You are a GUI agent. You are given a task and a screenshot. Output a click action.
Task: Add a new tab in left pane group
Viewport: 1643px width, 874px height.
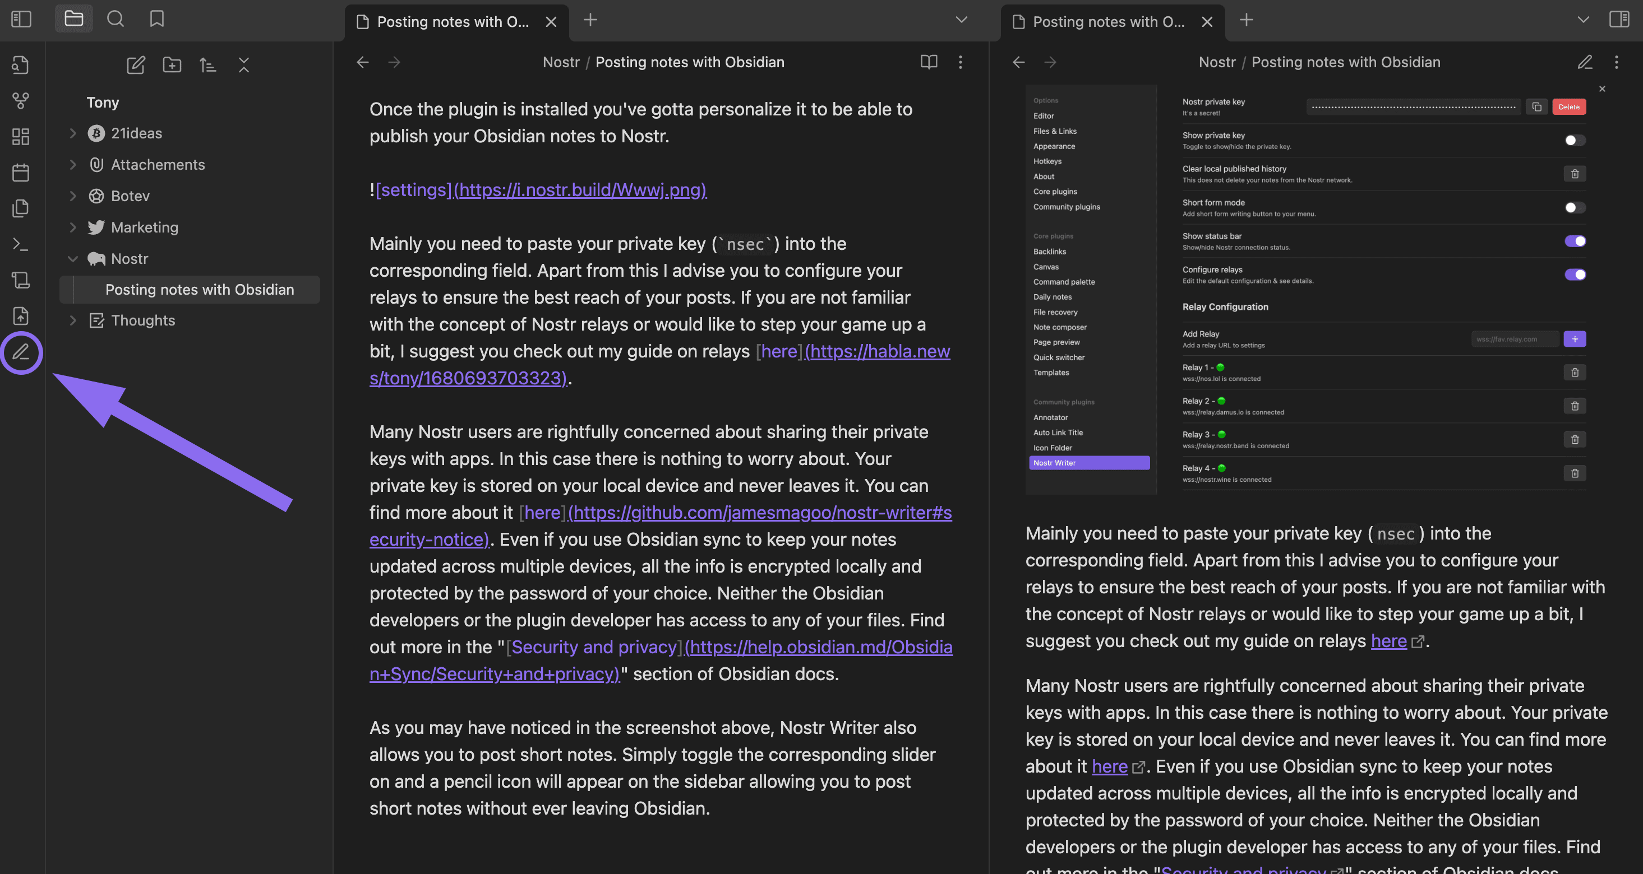[x=590, y=20]
